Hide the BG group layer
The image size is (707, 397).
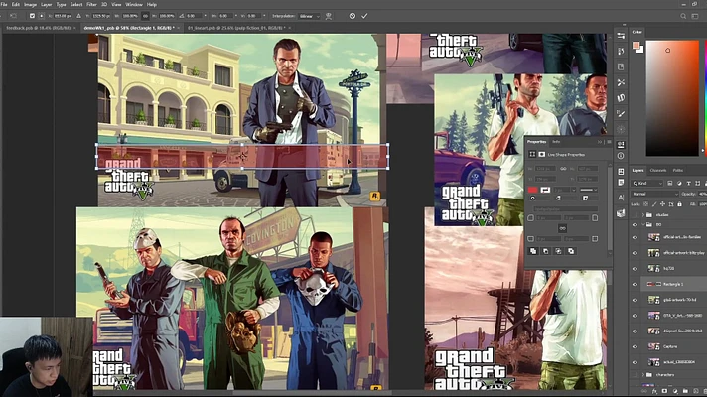[x=635, y=224]
